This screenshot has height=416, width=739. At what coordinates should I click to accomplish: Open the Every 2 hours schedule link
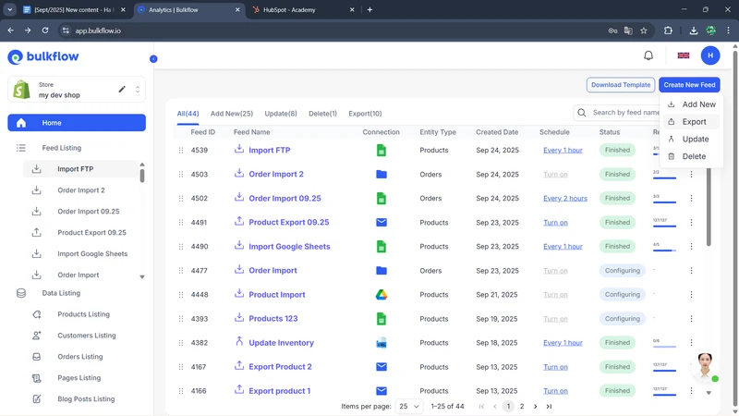[x=564, y=199]
